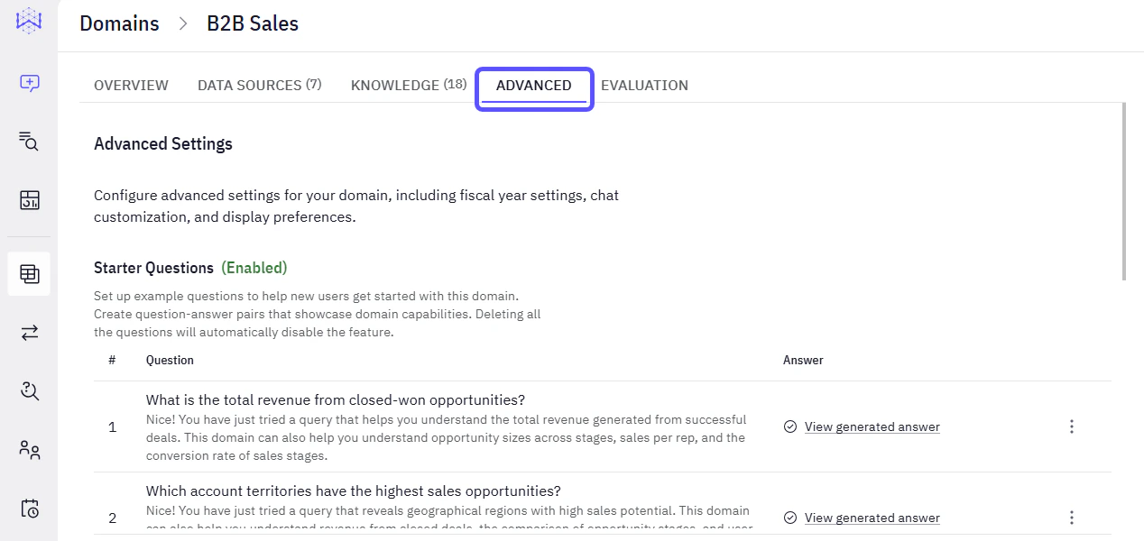Click question 'Which account territories have the highest sales opportunities?'
Image resolution: width=1144 pixels, height=541 pixels.
click(x=354, y=491)
